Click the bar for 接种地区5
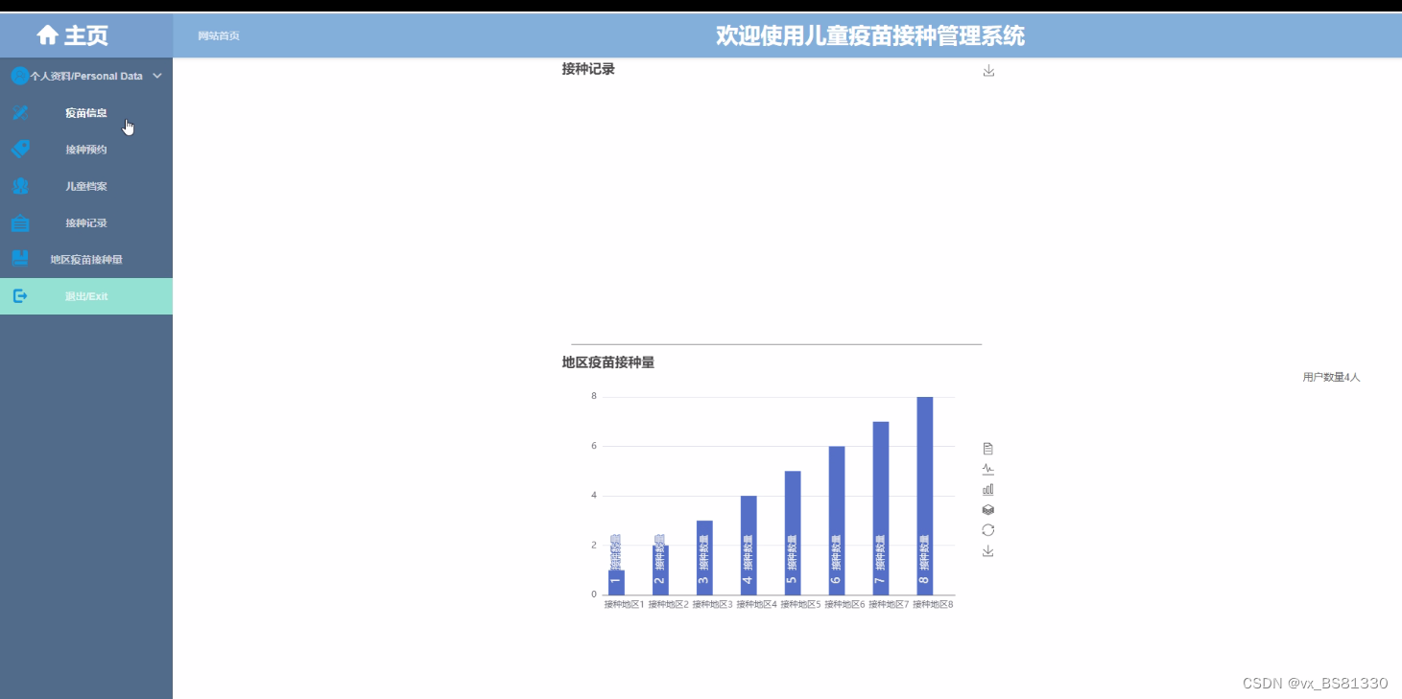 click(793, 532)
